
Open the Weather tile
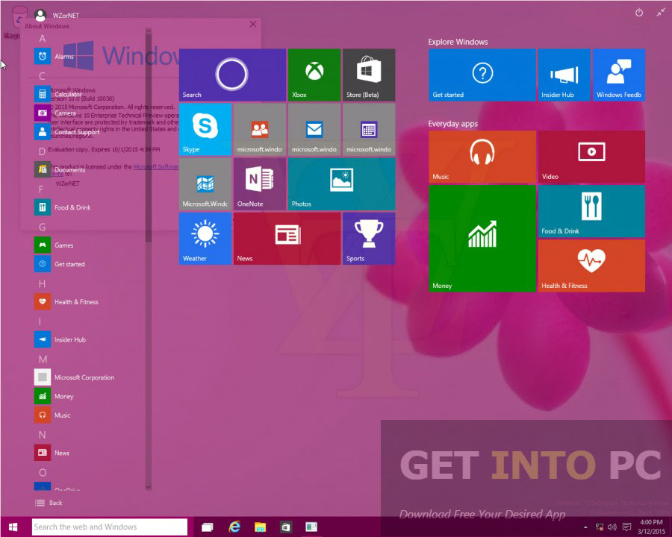click(205, 239)
